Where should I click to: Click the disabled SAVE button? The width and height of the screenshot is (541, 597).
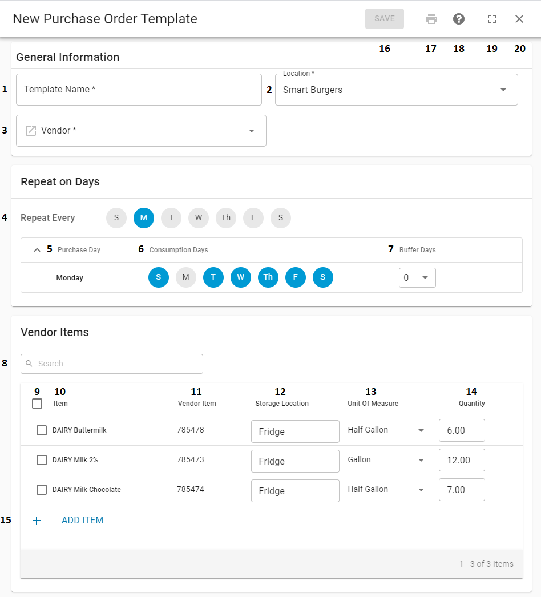385,19
